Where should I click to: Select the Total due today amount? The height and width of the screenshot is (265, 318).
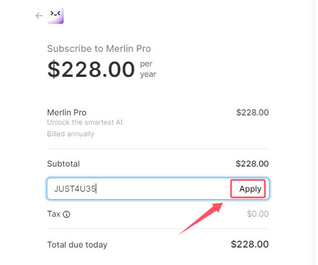250,244
